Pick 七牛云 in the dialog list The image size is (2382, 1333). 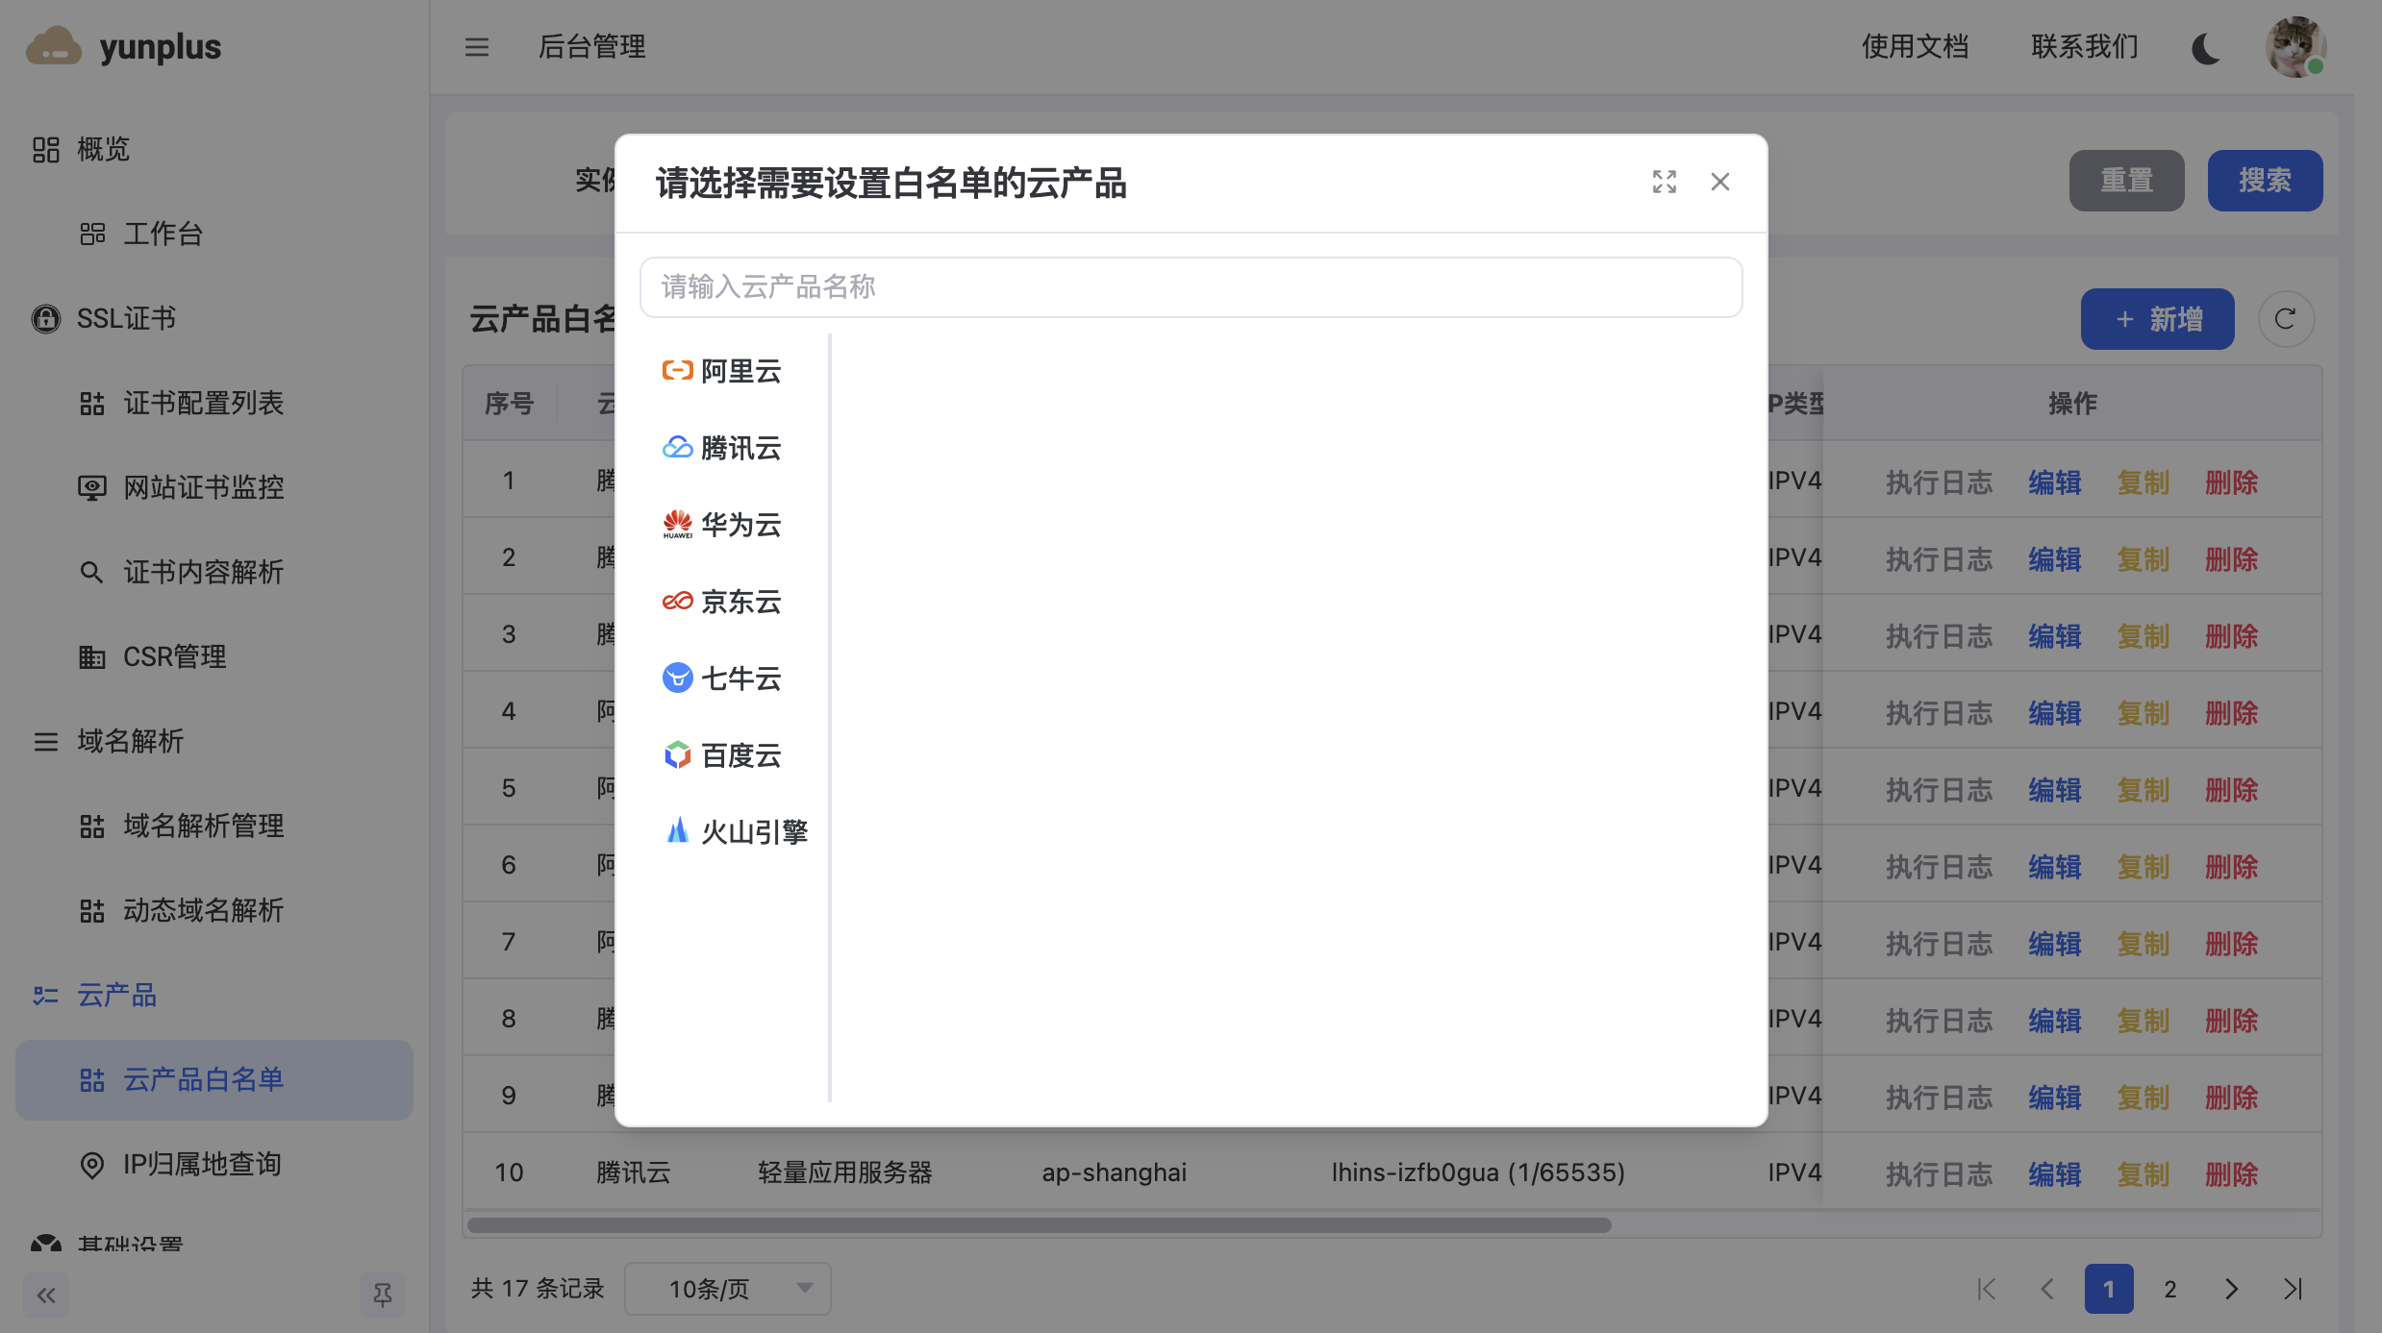pyautogui.click(x=722, y=679)
